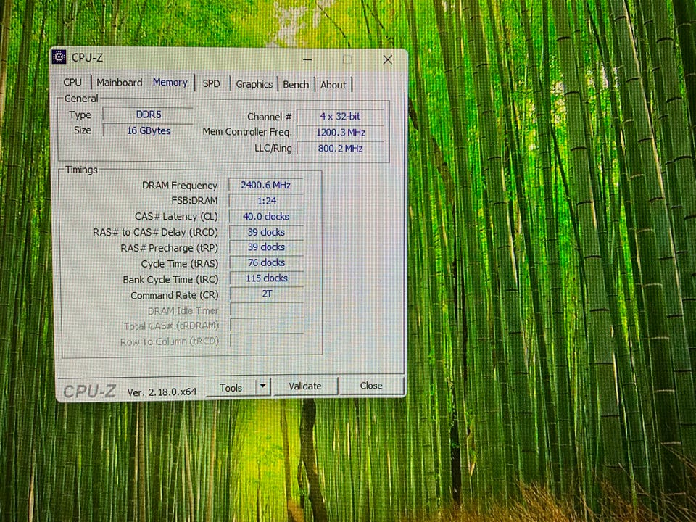696x522 pixels.
Task: Click the 2400.6 MHz DRAM frequency value
Action: 266,185
